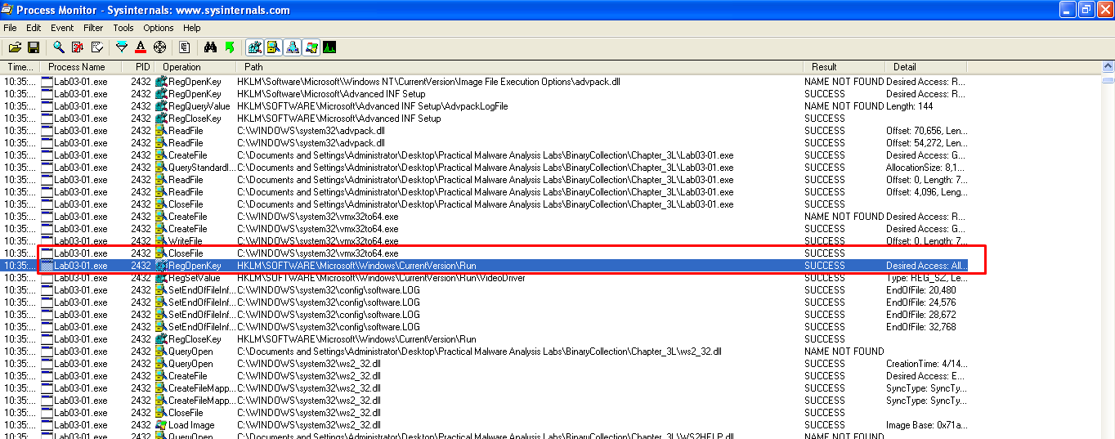The height and width of the screenshot is (439, 1115).
Task: Click the WriteFile operation row icon
Action: (x=161, y=241)
